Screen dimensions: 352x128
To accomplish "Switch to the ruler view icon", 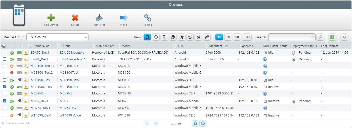I will [207, 37].
